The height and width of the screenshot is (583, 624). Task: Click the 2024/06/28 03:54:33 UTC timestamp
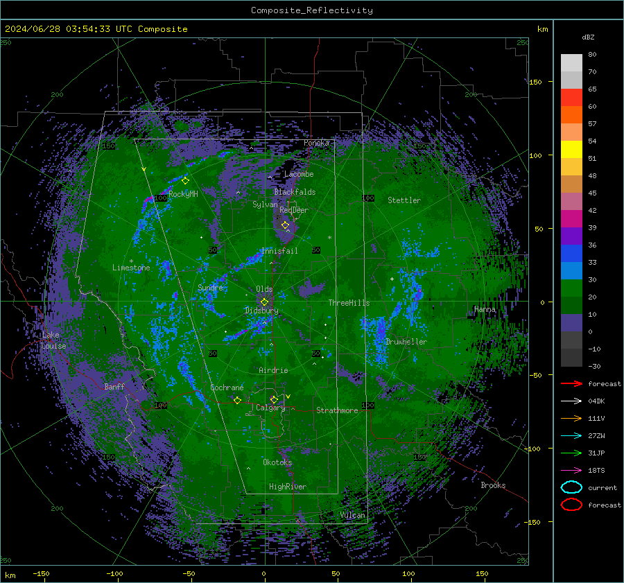click(x=69, y=29)
